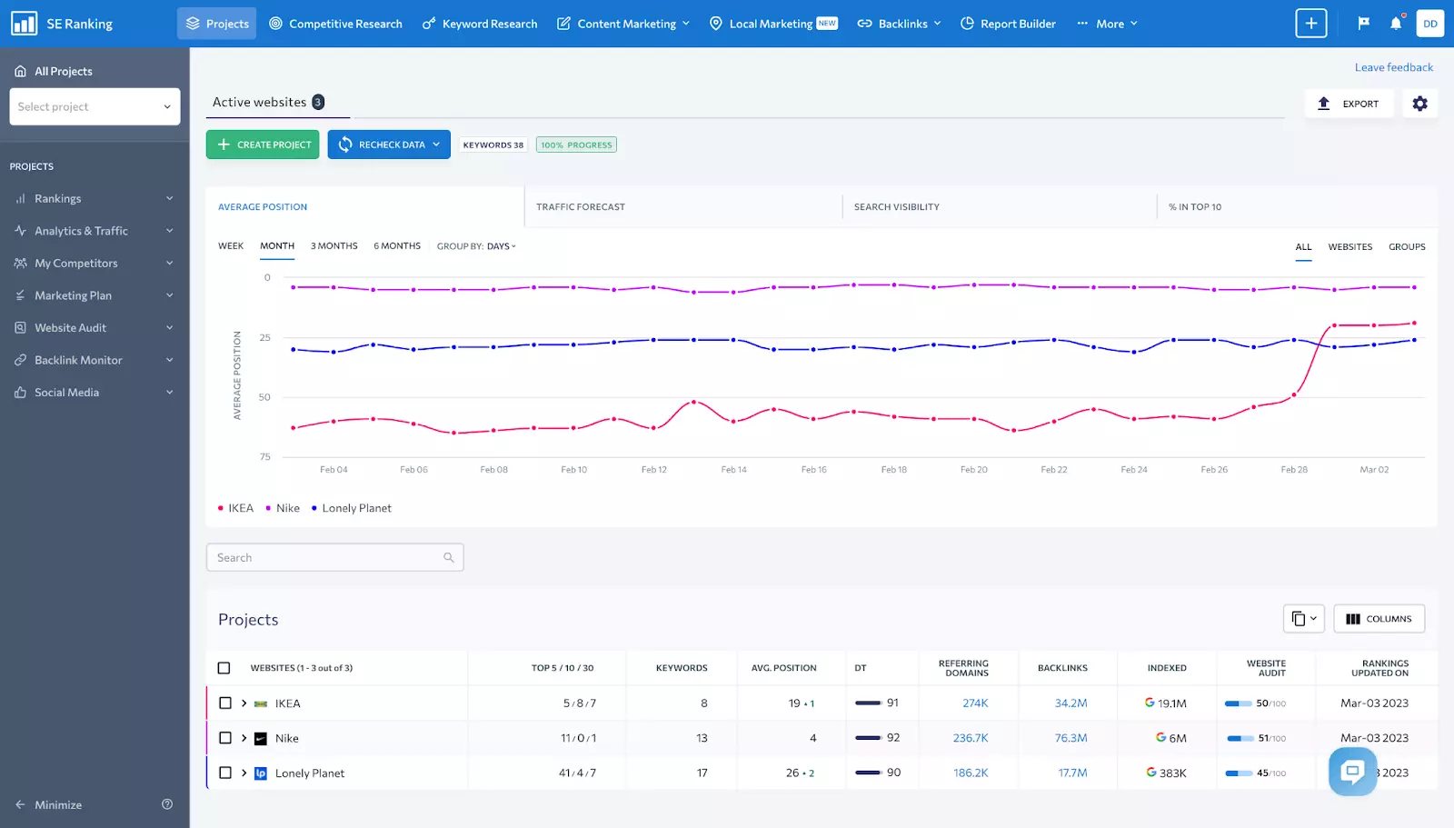Open settings gear beside Export
The height and width of the screenshot is (828, 1454).
click(x=1419, y=104)
